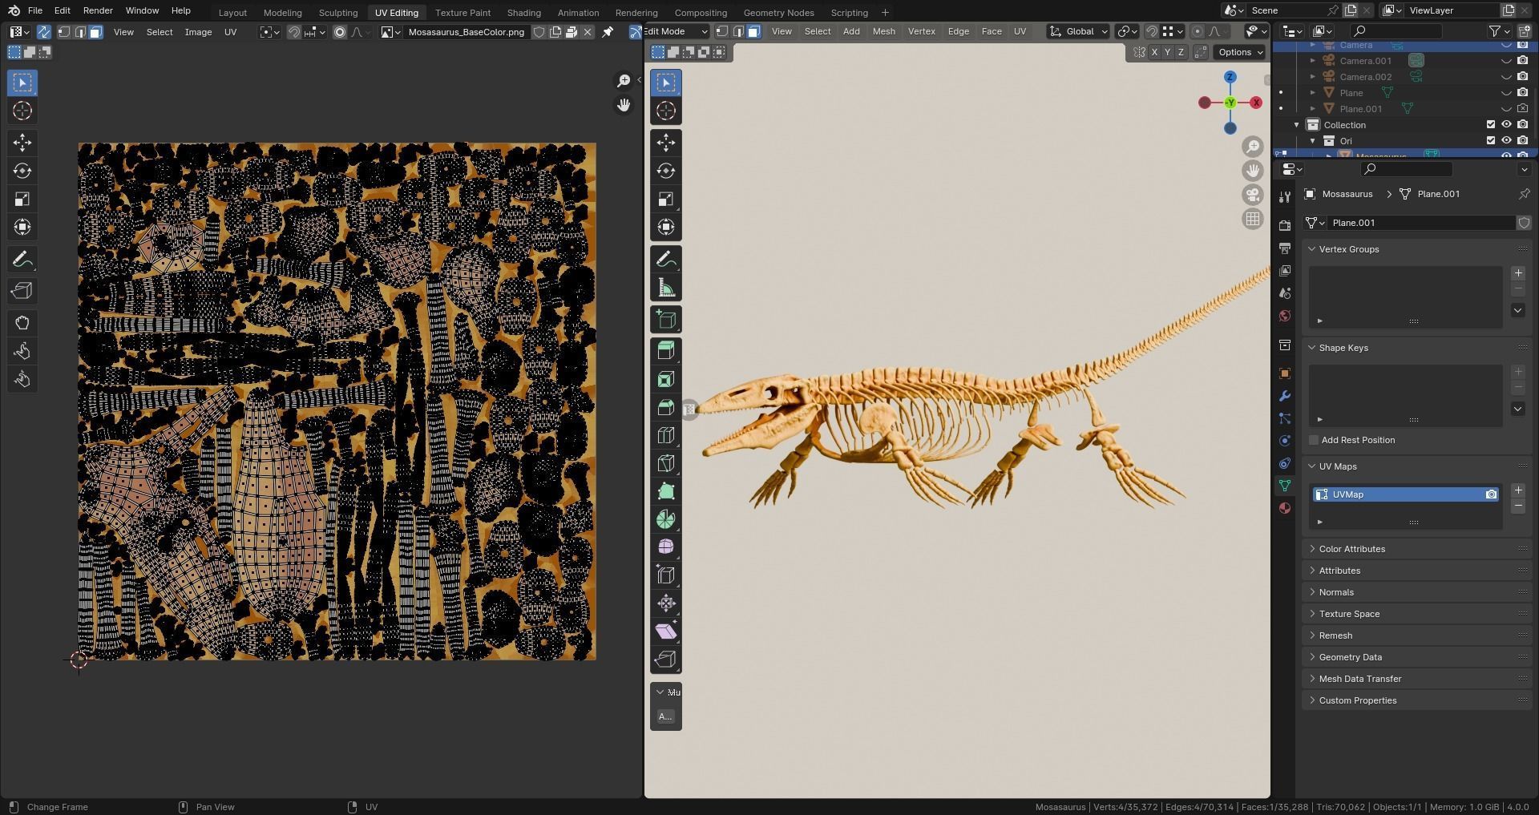Open the Mesh menu in 3D viewport

point(883,31)
